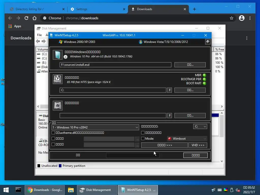The height and width of the screenshot is (195, 260).
Task: Click the USB safely remove tray icon
Action: [232, 190]
